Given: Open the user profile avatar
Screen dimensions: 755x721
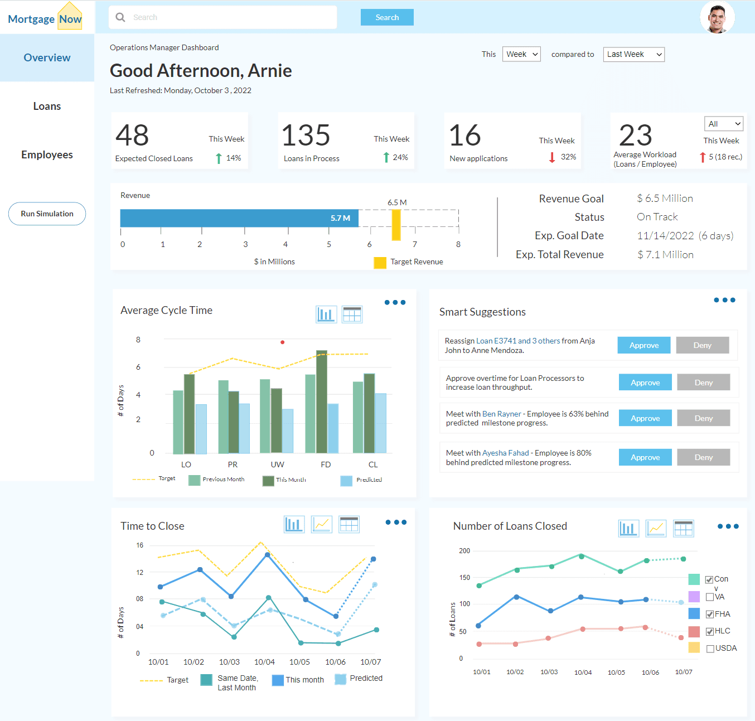Looking at the screenshot, I should pyautogui.click(x=717, y=17).
